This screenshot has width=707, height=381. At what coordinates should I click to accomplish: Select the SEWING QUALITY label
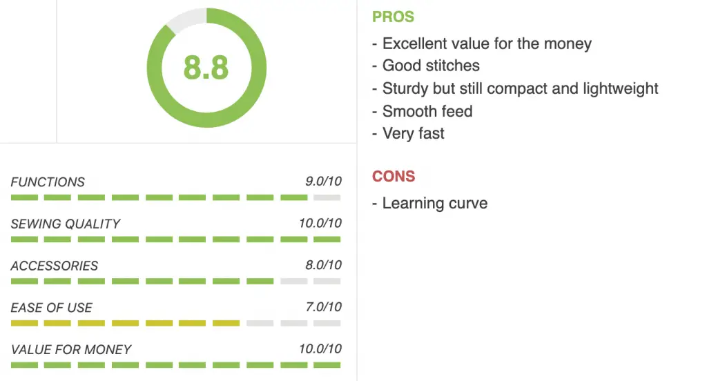(x=66, y=224)
